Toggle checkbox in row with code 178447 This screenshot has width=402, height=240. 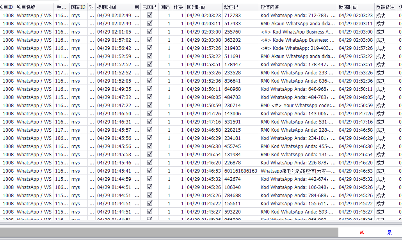click(150, 64)
